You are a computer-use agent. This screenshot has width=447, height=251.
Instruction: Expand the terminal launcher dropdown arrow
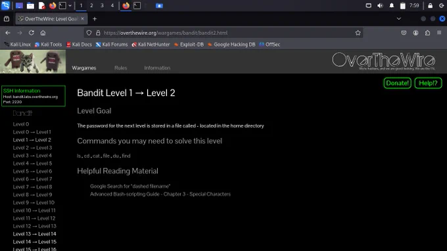pos(70,6)
